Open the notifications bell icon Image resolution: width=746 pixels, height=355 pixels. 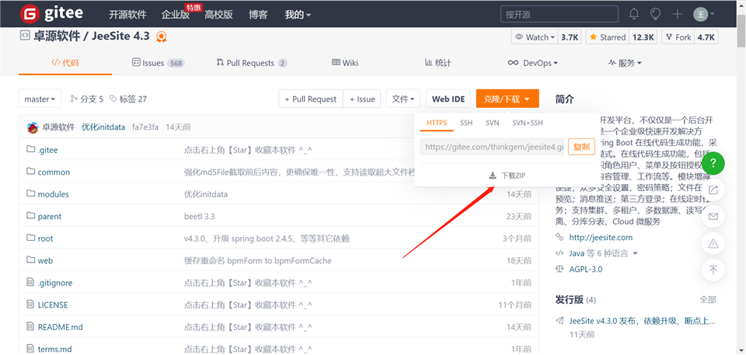pos(634,14)
